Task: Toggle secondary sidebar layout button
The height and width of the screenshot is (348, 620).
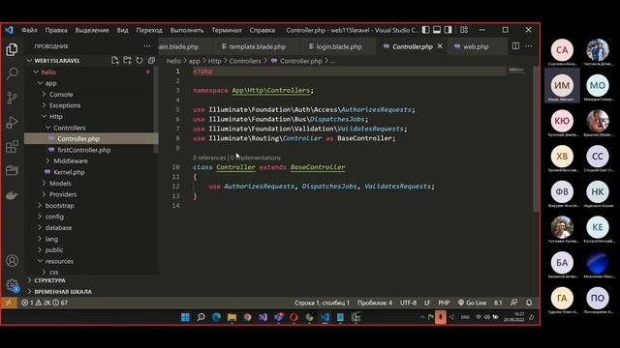Action: pyautogui.click(x=448, y=30)
